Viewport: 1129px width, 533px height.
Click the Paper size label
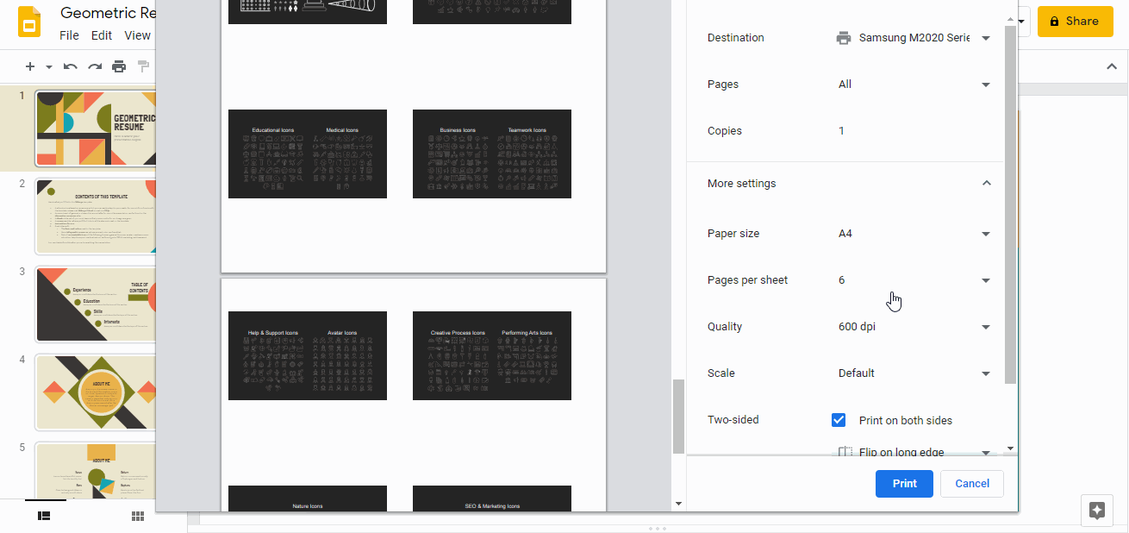733,234
